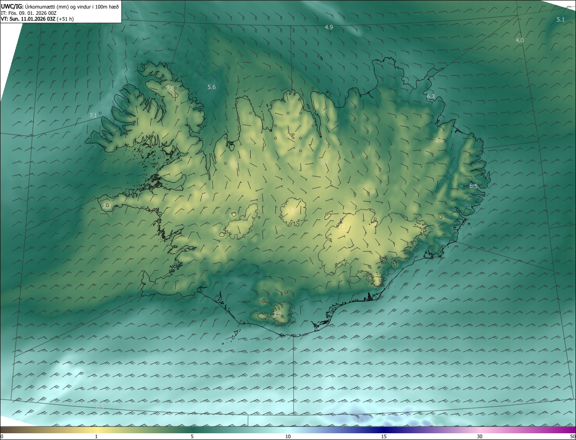Click the 2.2 value label on Snæfellsnes
This screenshot has width=576, height=440.
[107, 206]
